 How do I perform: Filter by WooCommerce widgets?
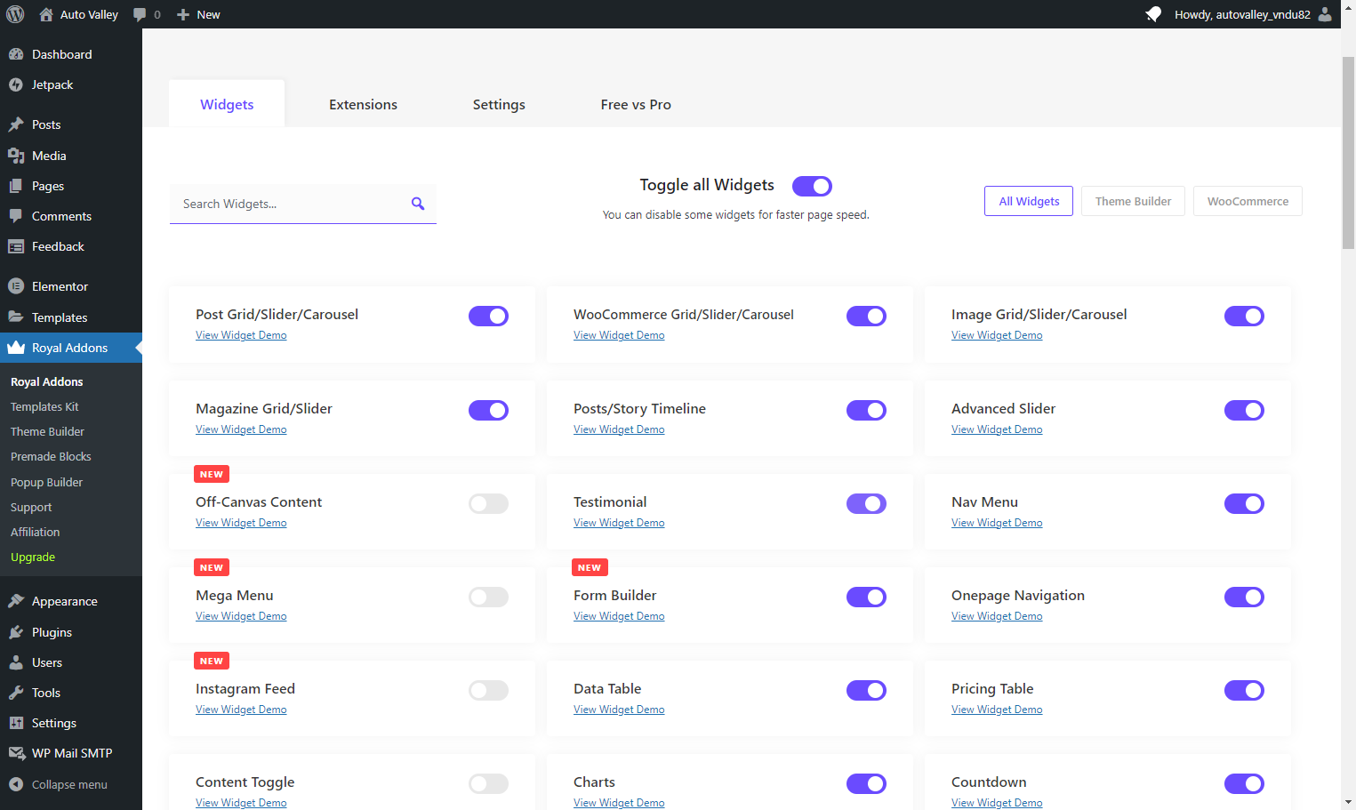(x=1248, y=201)
